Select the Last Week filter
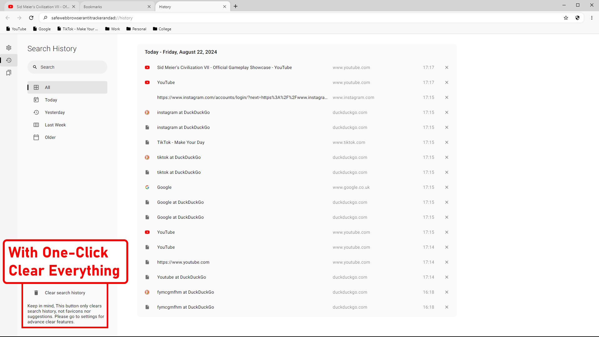This screenshot has height=337, width=599. point(55,125)
